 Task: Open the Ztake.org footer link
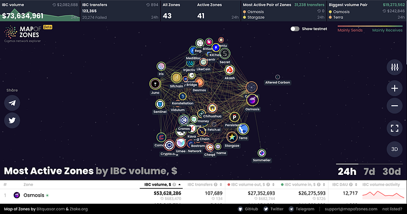coord(79,209)
